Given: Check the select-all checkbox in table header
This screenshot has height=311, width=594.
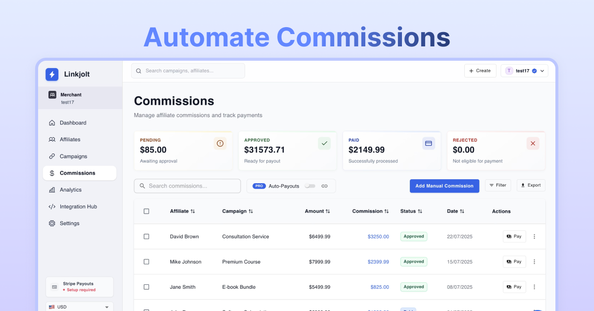Looking at the screenshot, I should 147,211.
